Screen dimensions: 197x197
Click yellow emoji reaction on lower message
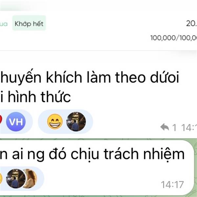click(1, 178)
